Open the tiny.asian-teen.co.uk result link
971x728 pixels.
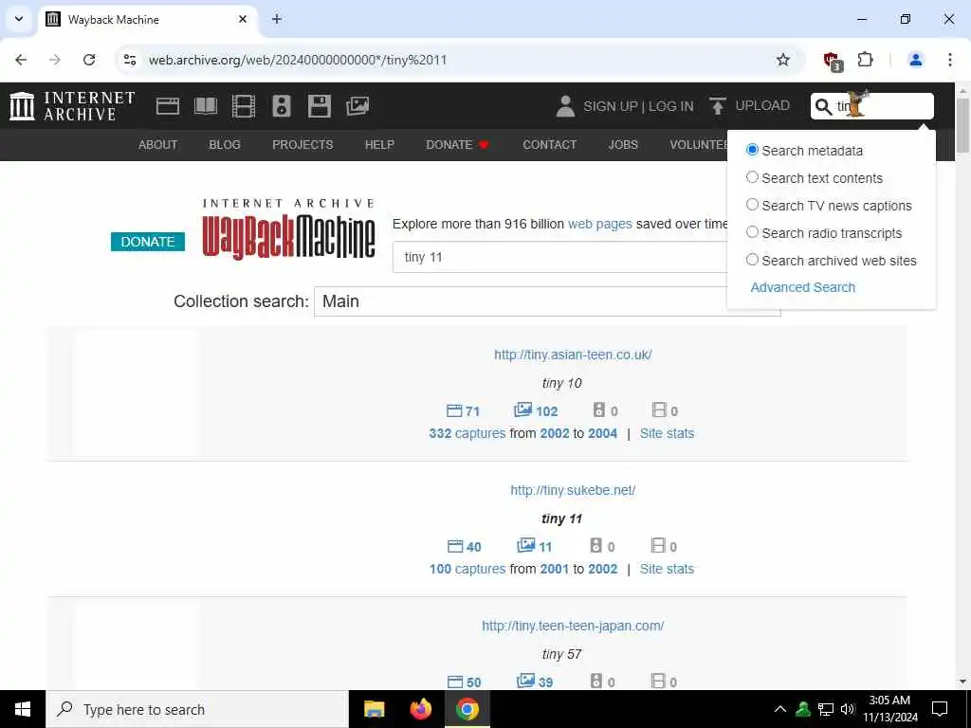click(573, 355)
